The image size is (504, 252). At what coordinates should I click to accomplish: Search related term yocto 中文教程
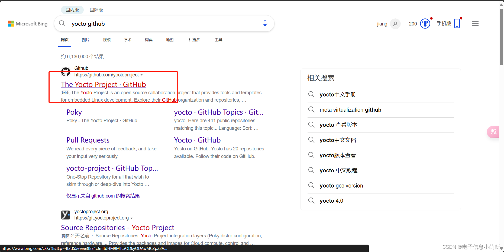[x=338, y=170]
